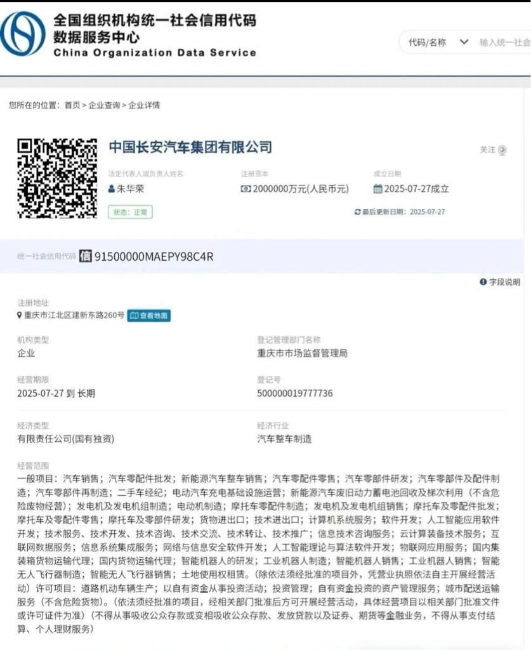
Task: Select address 重庆市江北区建新东路260号
Action: click(x=74, y=315)
